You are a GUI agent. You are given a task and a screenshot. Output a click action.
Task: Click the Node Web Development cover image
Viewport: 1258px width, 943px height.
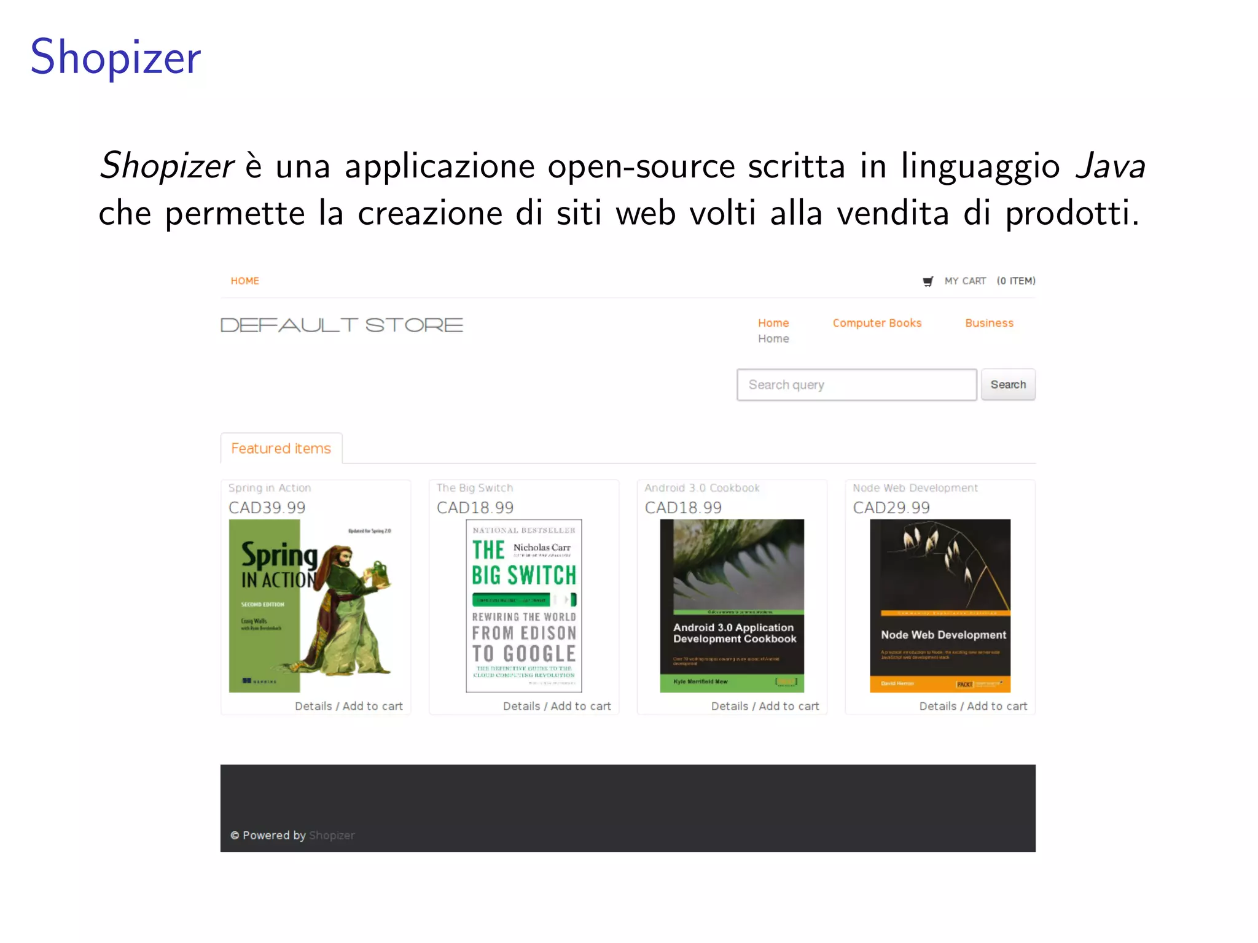940,606
